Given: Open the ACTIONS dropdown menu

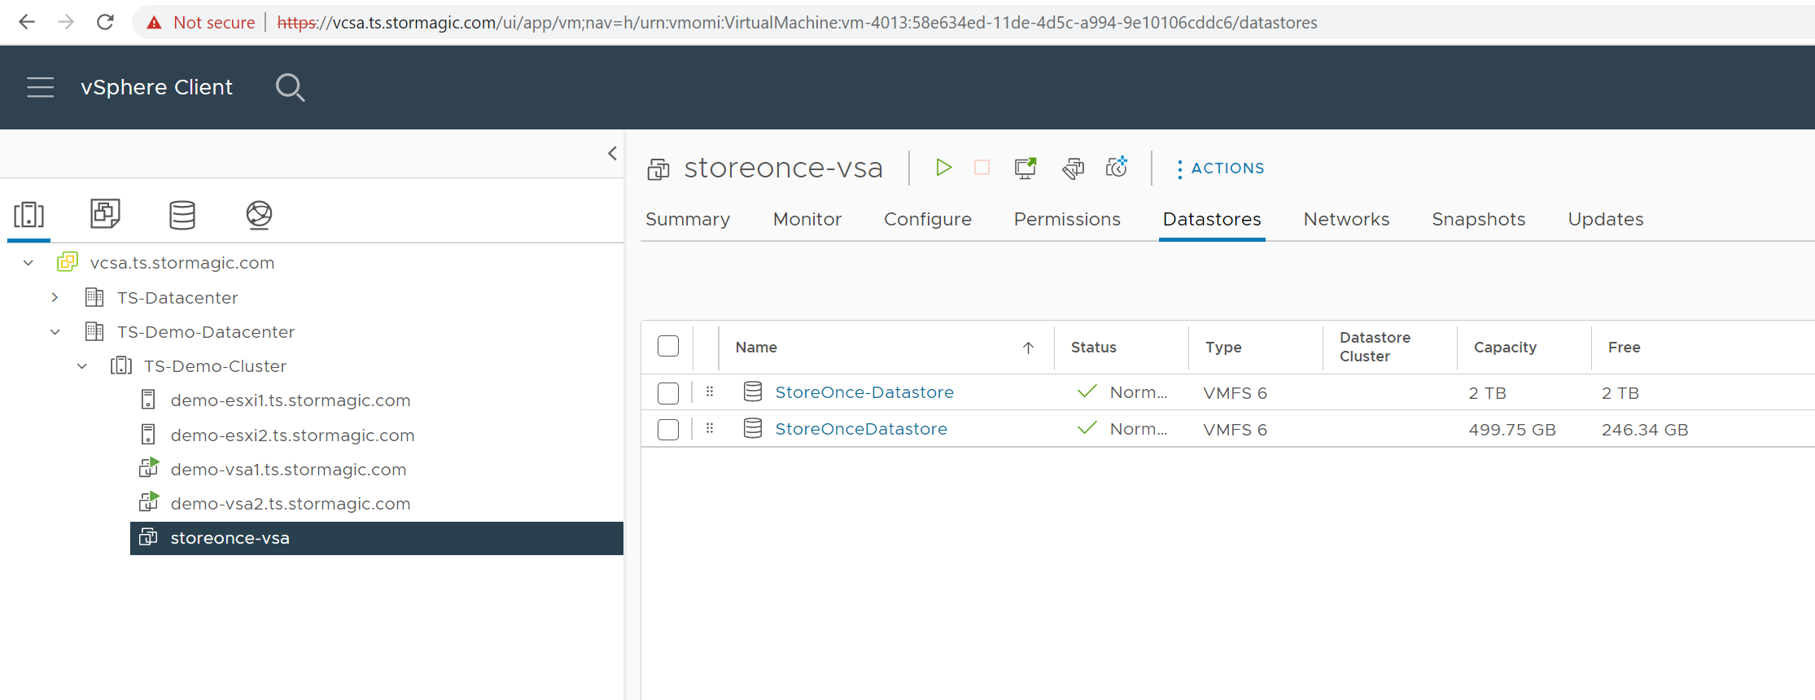Looking at the screenshot, I should click(1219, 168).
